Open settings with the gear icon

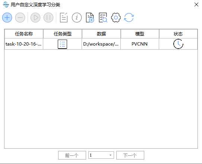(x=116, y=18)
